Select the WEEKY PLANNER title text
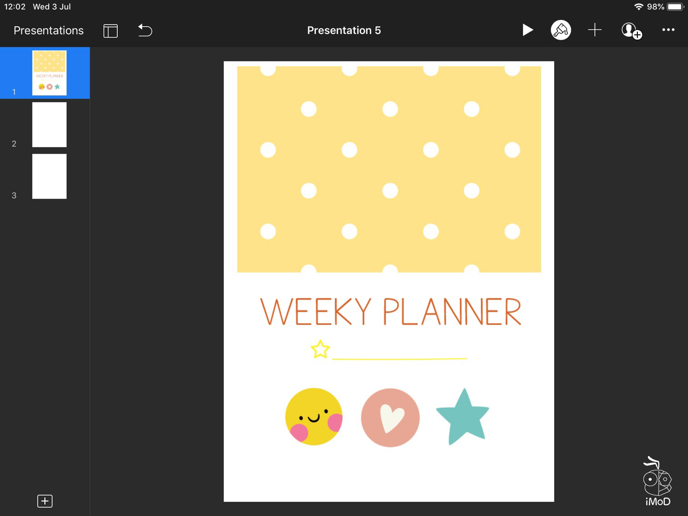 click(x=390, y=312)
